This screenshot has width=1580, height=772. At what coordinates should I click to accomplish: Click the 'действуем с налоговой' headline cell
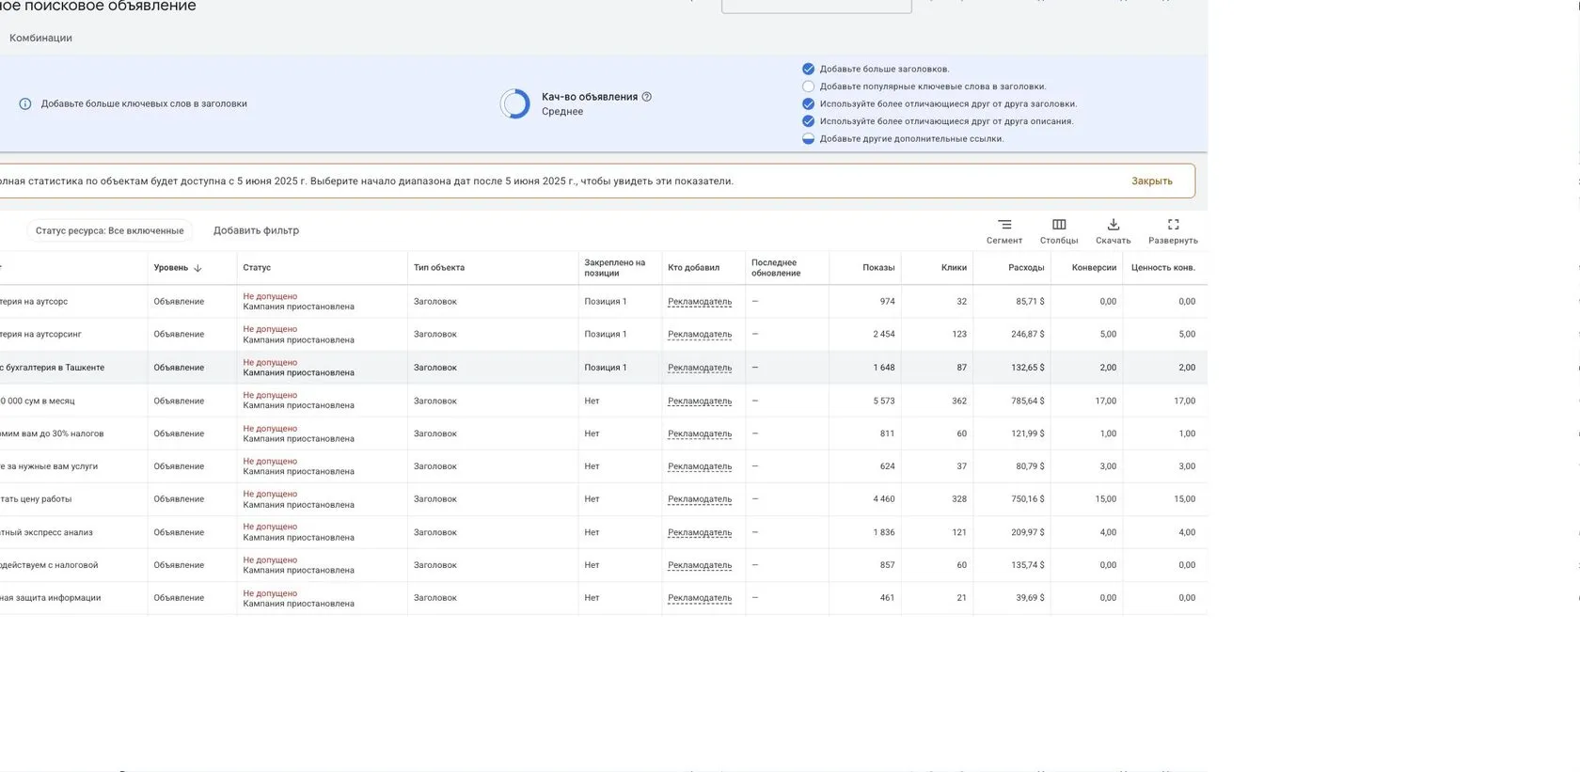tap(73, 565)
